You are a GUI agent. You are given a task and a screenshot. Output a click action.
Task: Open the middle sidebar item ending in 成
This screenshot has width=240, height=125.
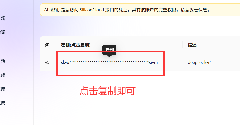[3, 89]
